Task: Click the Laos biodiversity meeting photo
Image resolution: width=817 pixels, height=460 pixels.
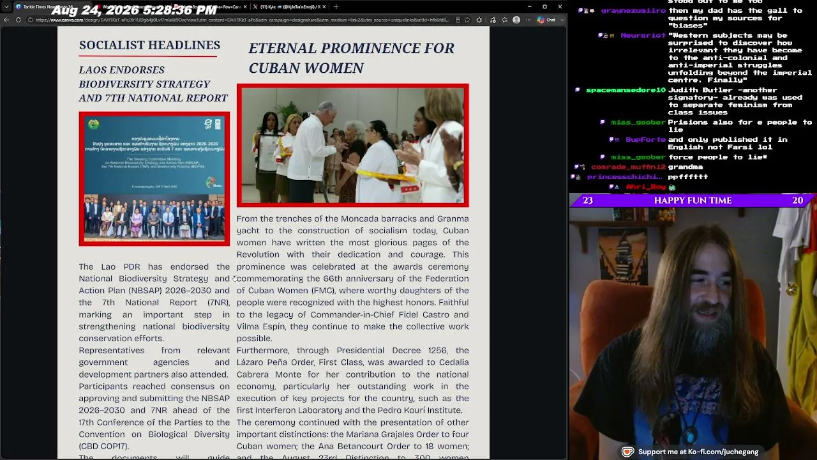Action: tap(154, 179)
